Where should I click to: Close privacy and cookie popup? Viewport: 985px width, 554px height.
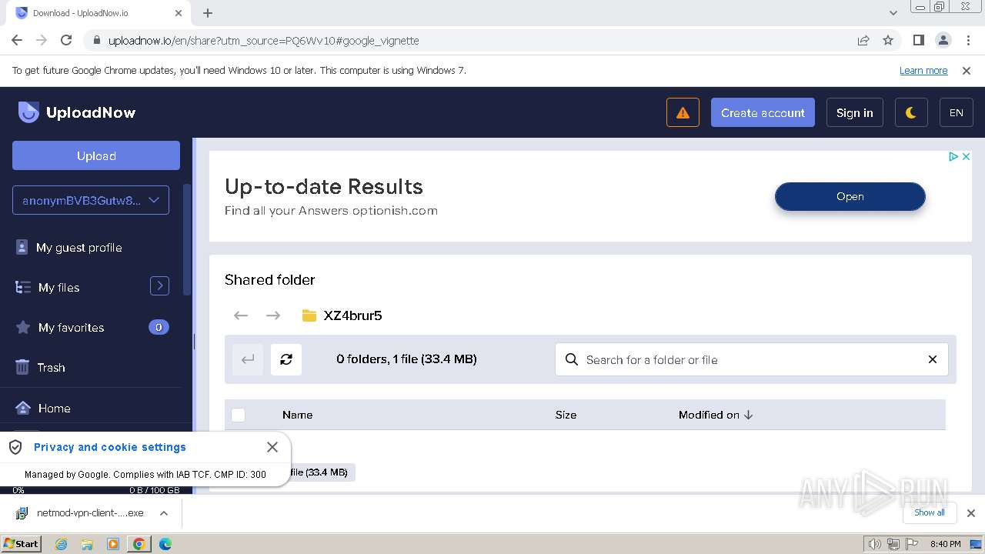pyautogui.click(x=272, y=447)
